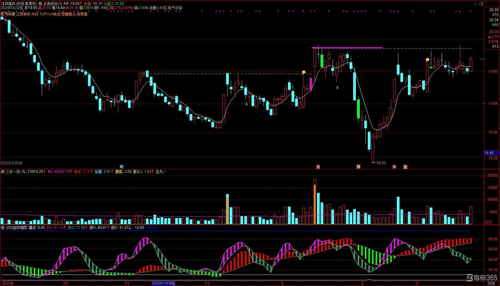
Task: Expand the 主浪战法 indicator dropdown arrow
Action: pyautogui.click(x=40, y=4)
